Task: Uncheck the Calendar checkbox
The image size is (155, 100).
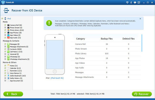Action: coord(5,68)
